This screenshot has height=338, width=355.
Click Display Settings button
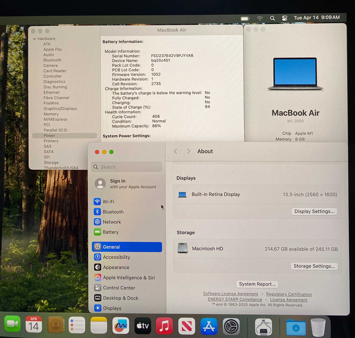point(314,211)
